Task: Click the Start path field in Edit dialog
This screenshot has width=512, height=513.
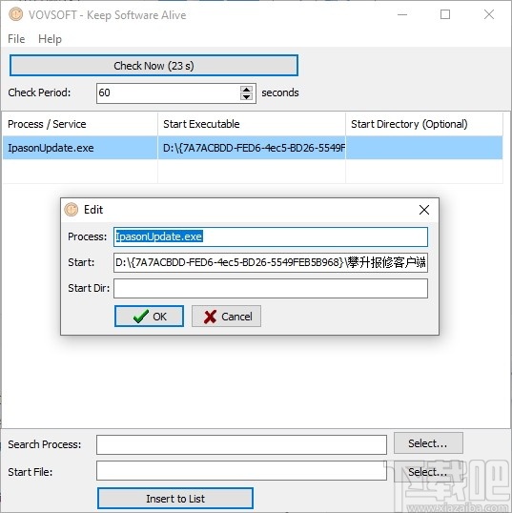Action: pyautogui.click(x=271, y=262)
